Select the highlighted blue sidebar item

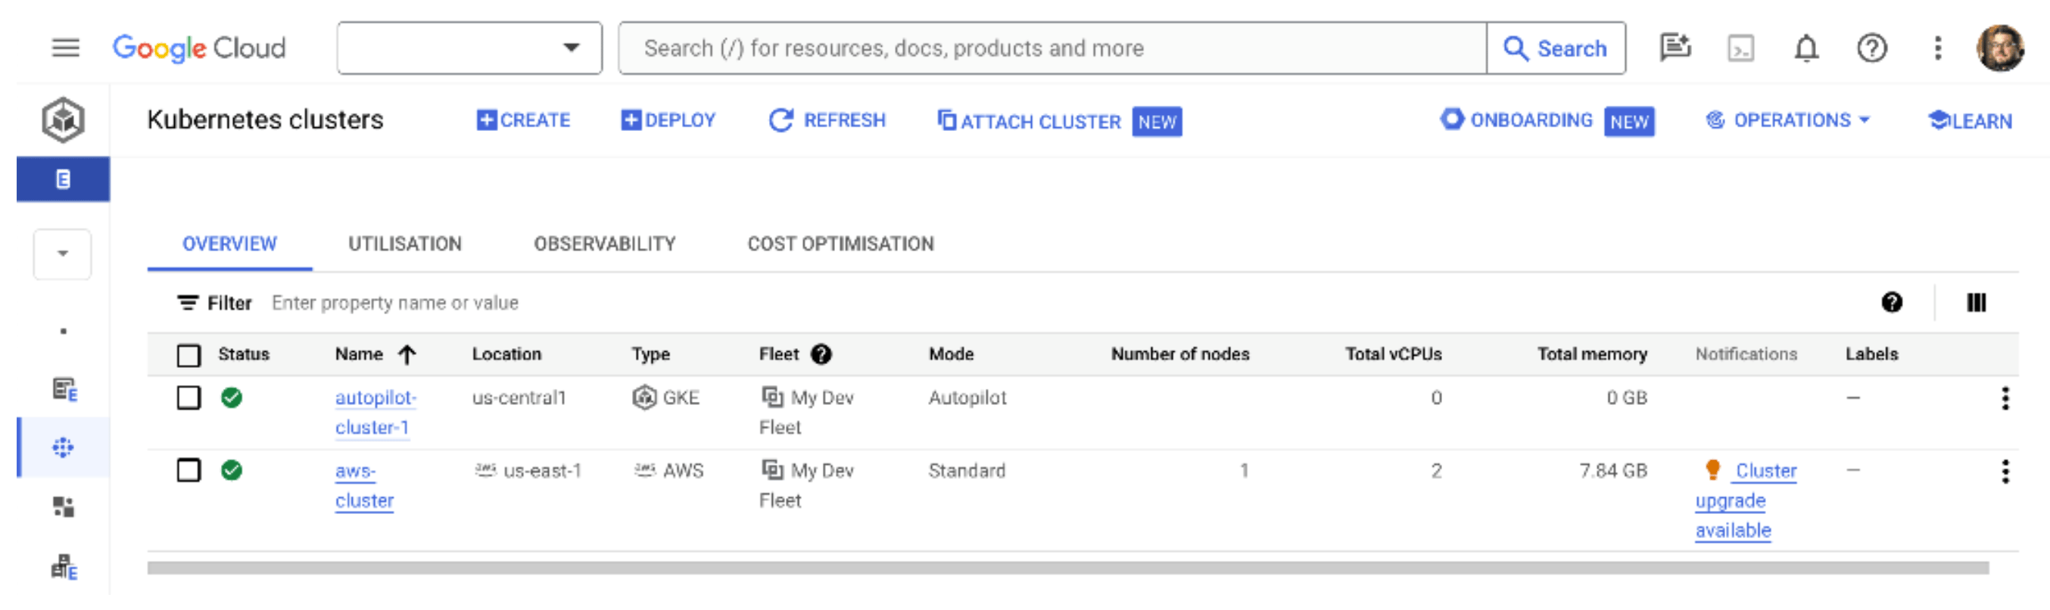click(x=63, y=179)
